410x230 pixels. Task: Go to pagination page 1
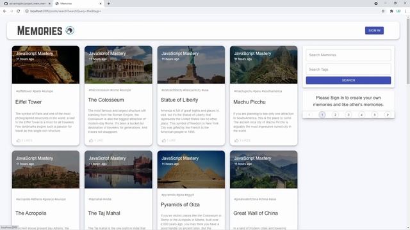[x=322, y=115]
